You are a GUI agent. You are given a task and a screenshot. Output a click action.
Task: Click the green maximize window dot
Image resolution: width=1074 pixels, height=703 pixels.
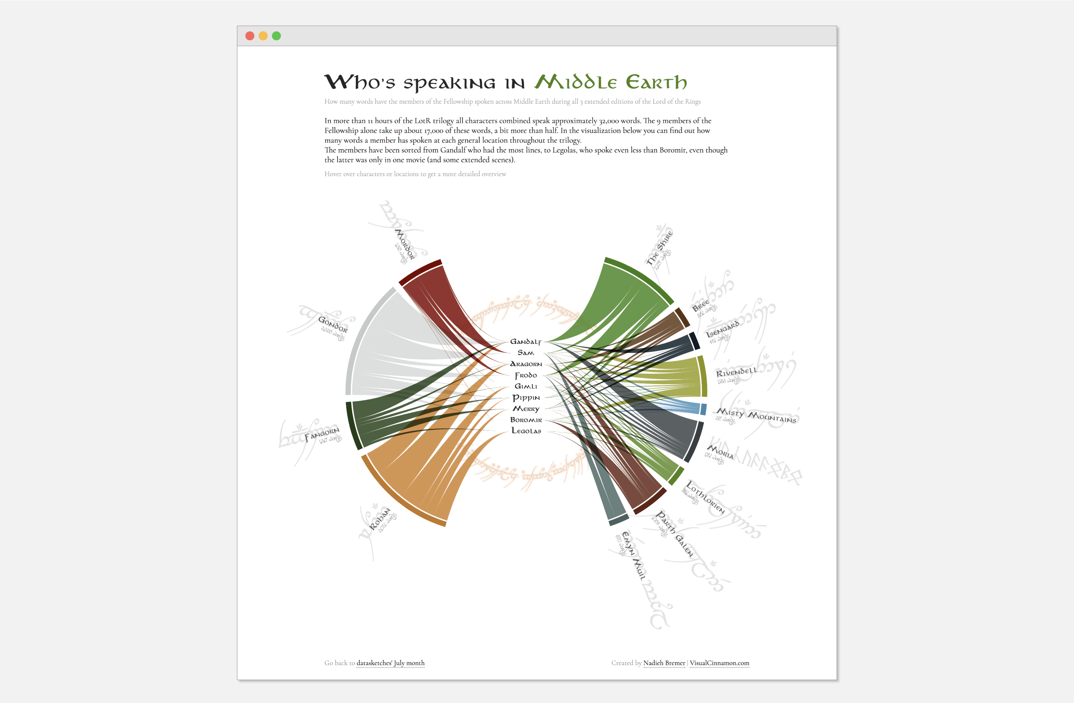[x=277, y=36]
